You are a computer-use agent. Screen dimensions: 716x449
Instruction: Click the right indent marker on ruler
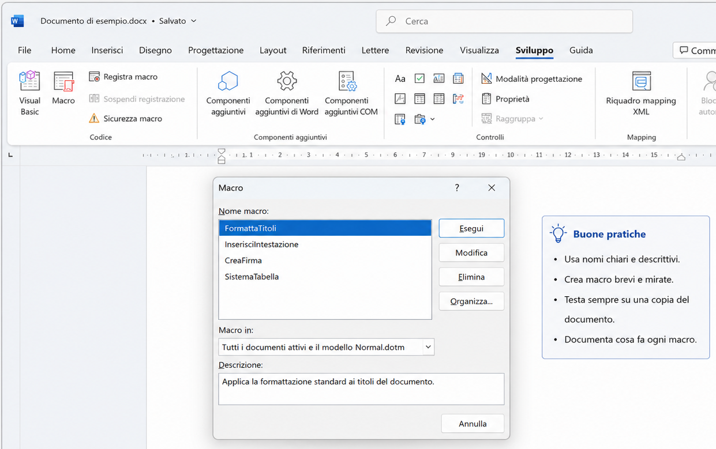coord(681,157)
